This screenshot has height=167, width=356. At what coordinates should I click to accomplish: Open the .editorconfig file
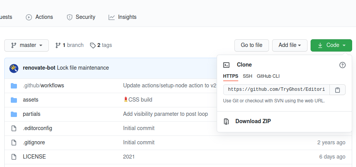click(37, 128)
